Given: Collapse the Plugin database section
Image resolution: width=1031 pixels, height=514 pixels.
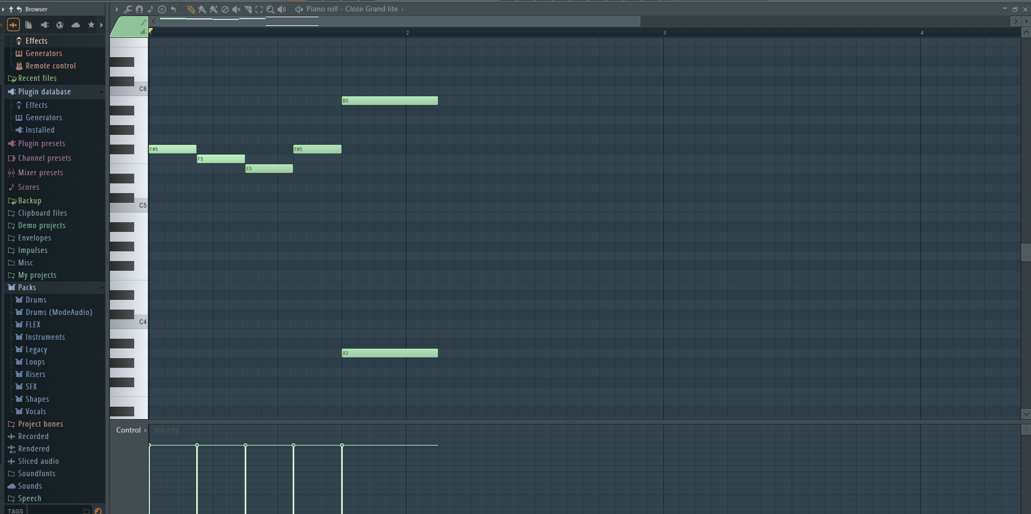Looking at the screenshot, I should [x=101, y=92].
